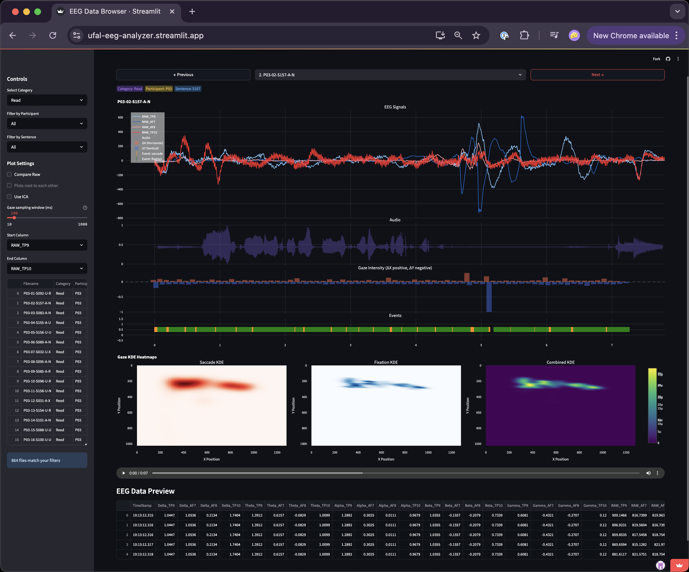Mute the audio player volume

648,473
